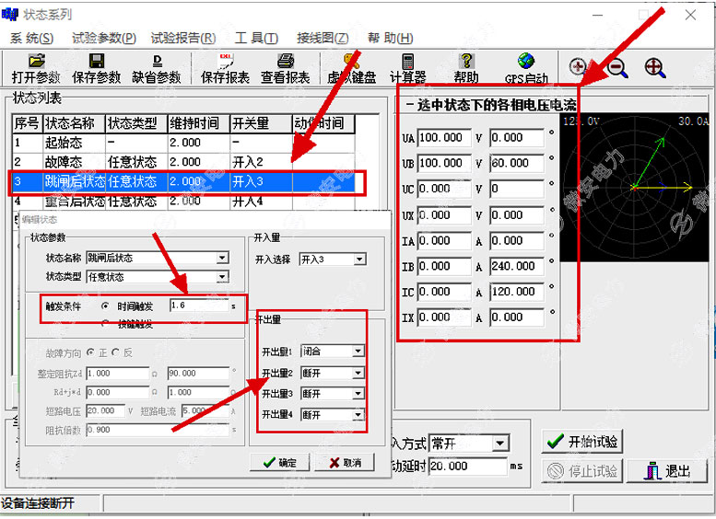Screen dimensions: 716x519
Task: Expand the 状态类型 dropdown
Action: point(222,277)
